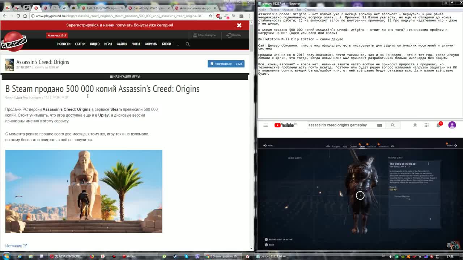Open Блоги in site navigation
The width and height of the screenshot is (463, 260).
[166, 44]
